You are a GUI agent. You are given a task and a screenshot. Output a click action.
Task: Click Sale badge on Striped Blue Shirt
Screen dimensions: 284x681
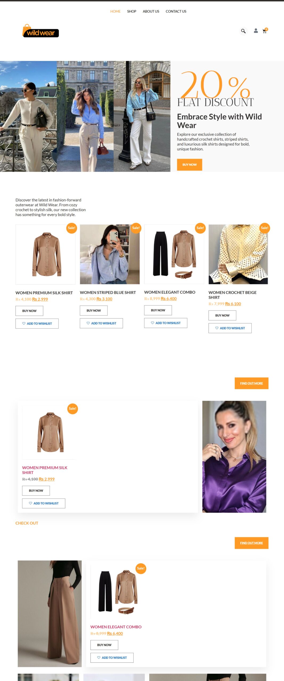click(136, 228)
